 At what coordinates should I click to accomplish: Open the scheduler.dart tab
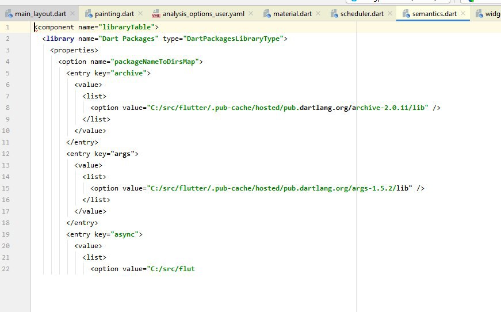pos(362,14)
